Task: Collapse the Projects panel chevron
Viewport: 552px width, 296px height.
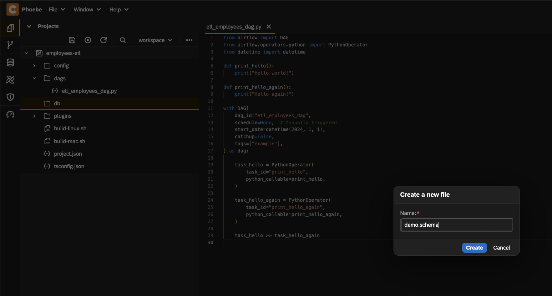Action: pyautogui.click(x=29, y=26)
